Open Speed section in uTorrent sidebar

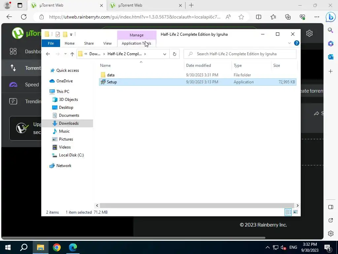[21, 84]
